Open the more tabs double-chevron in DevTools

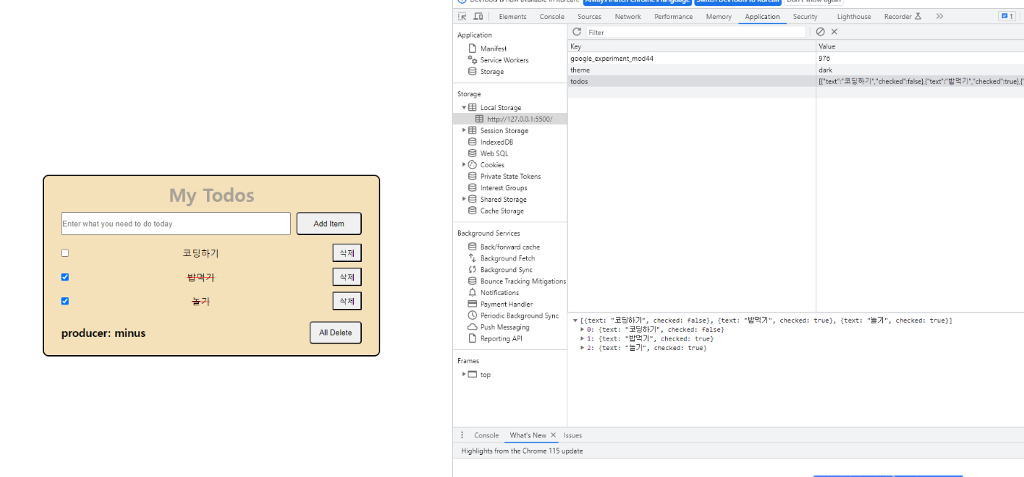pyautogui.click(x=940, y=16)
